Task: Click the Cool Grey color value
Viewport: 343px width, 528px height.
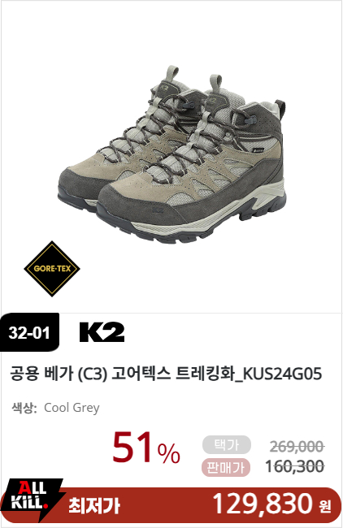Action: coord(72,408)
